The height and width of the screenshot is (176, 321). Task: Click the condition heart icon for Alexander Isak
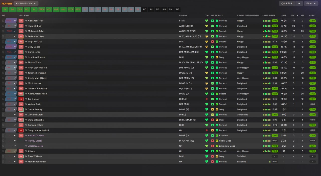click(207, 21)
